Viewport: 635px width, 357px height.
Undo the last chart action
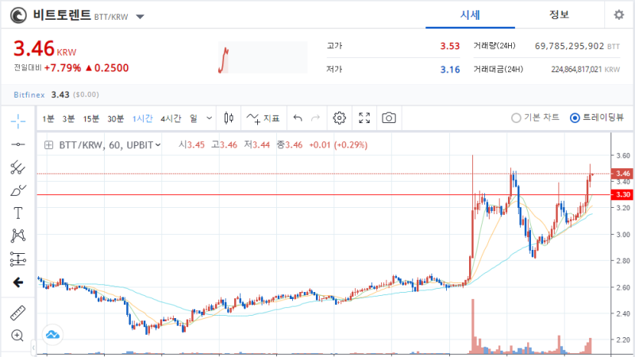tap(298, 118)
